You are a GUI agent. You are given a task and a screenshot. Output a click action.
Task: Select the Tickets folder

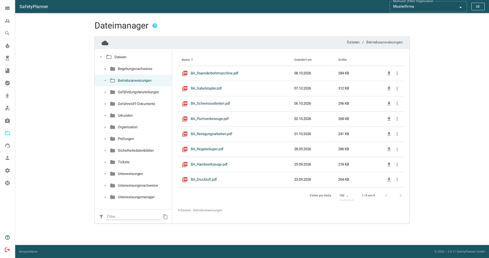point(133,162)
